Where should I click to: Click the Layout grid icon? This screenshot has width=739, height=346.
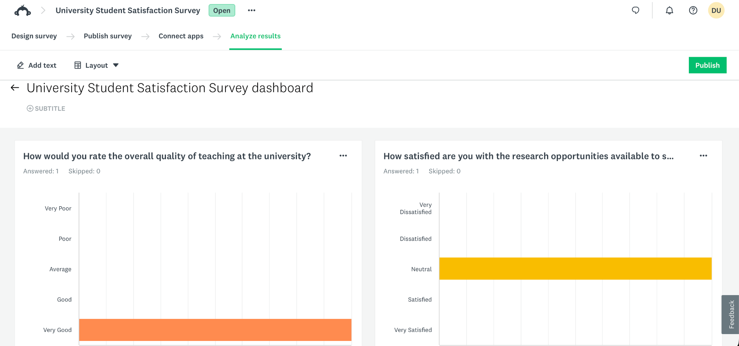tap(78, 65)
